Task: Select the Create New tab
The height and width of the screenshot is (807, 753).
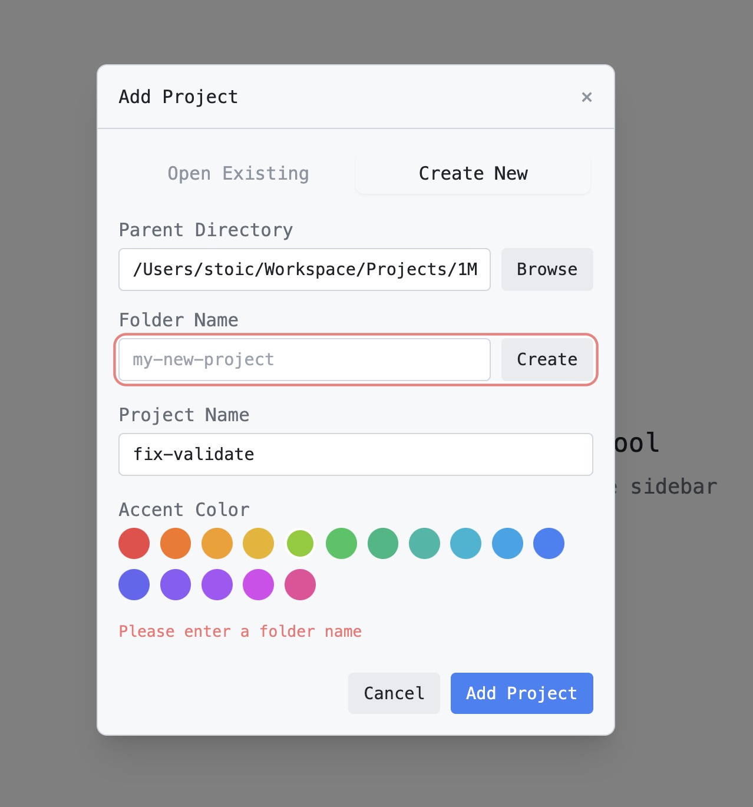Action: [473, 174]
